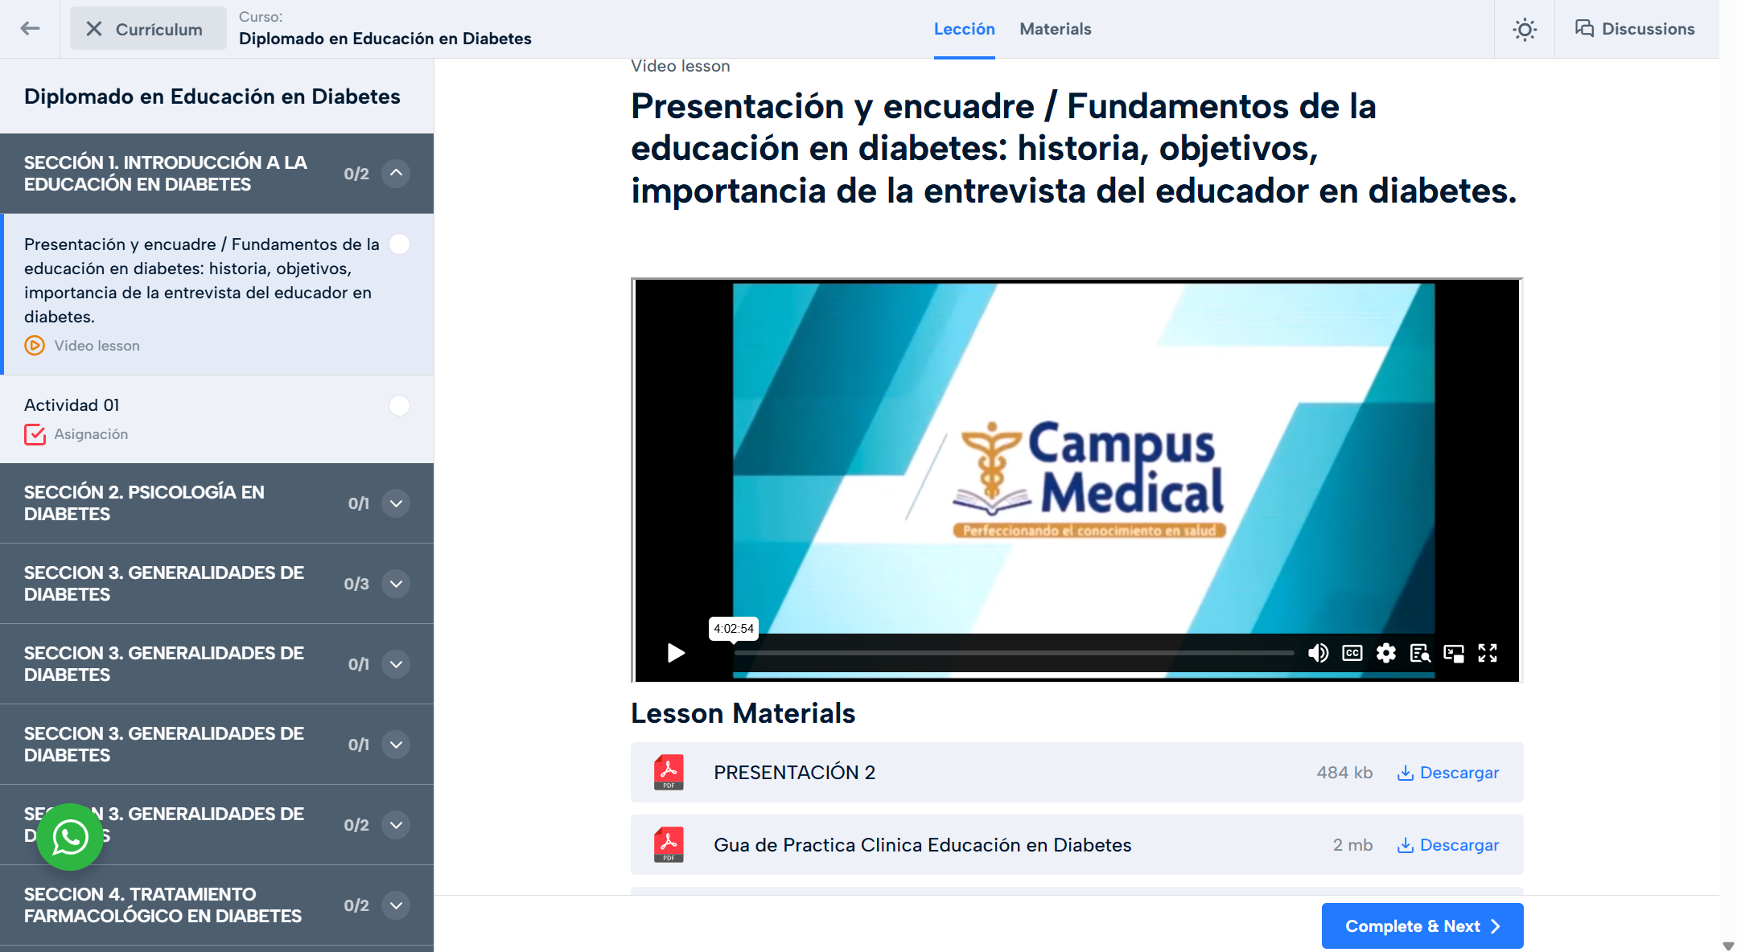The height and width of the screenshot is (952, 1737).
Task: Enter fullscreen video mode
Action: 1488,653
